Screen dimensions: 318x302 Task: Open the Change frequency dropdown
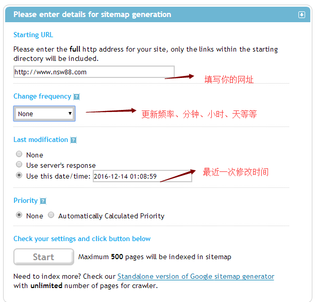coord(44,114)
